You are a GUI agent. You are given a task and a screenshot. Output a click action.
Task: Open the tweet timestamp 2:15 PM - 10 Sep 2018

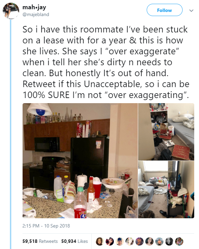tap(46, 226)
